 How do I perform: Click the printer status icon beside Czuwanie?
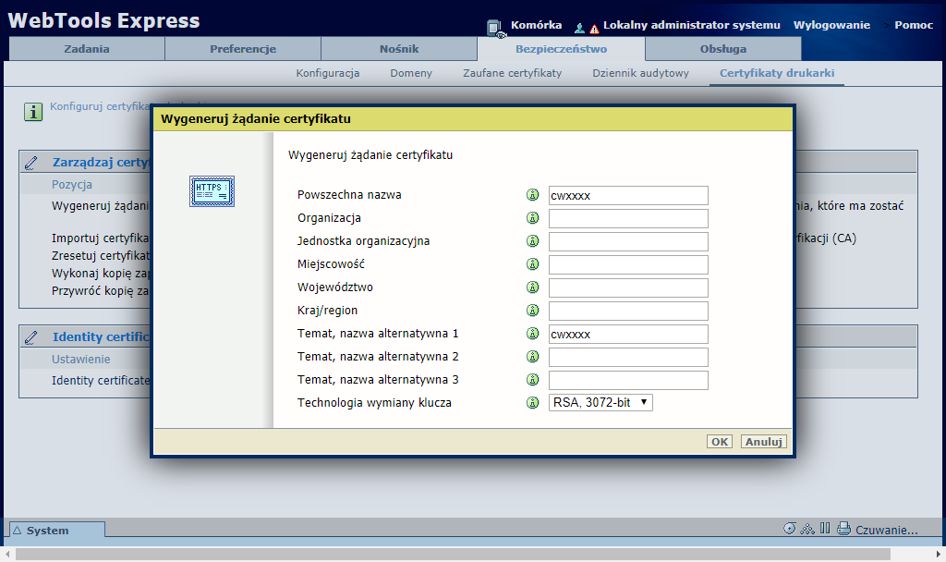pyautogui.click(x=843, y=530)
